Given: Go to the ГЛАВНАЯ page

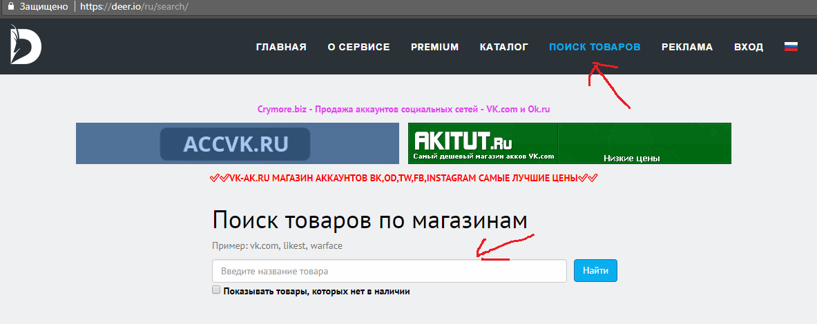Looking at the screenshot, I should [x=281, y=47].
